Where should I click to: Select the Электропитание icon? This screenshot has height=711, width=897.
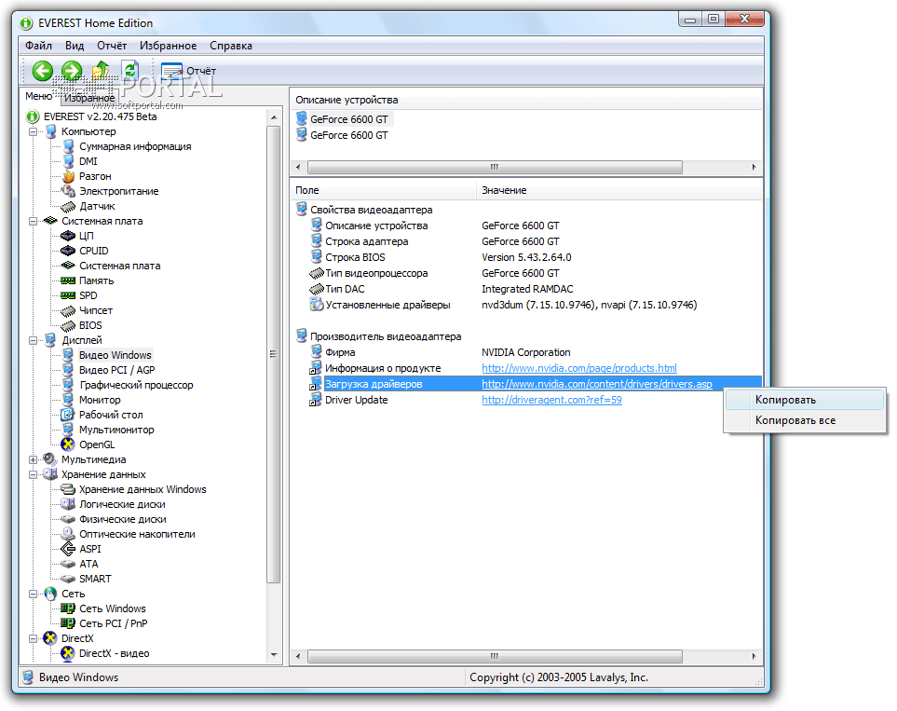coord(68,191)
